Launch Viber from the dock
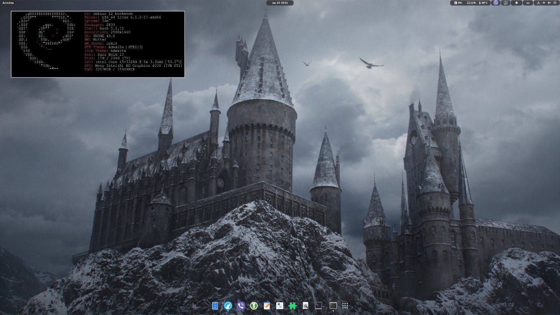Screen dimensions: 560x315 click(x=241, y=306)
